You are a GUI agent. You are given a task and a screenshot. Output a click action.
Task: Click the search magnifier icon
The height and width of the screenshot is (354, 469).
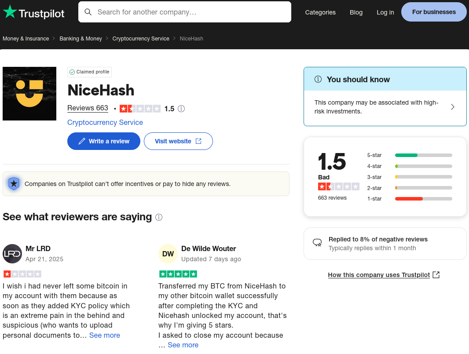tap(88, 12)
